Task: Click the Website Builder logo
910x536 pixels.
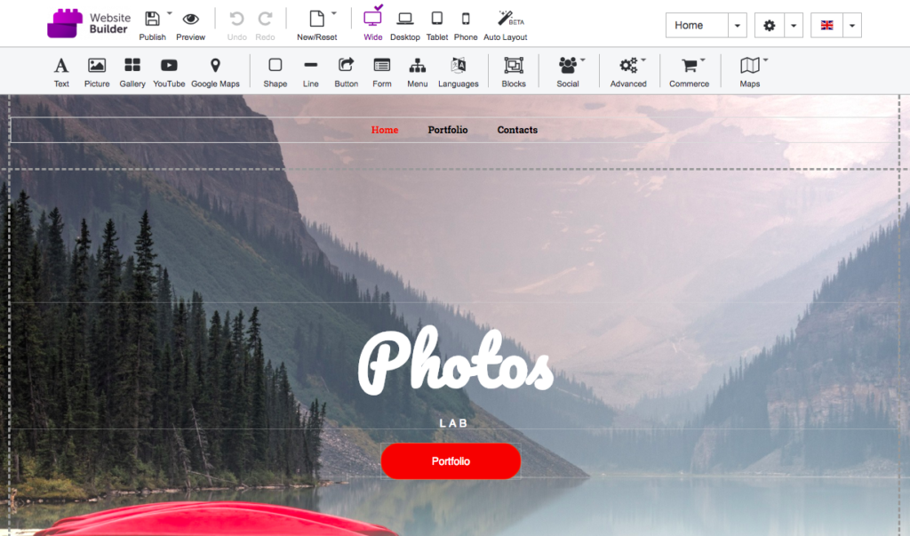Action: click(89, 24)
